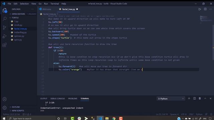Image resolution: width=214 pixels, height=120 pixels.
Task: Click UTF-8 encoding in status bar
Action: pos(184,114)
